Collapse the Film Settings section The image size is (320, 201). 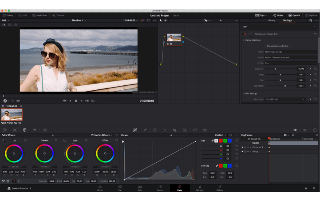pos(244,93)
